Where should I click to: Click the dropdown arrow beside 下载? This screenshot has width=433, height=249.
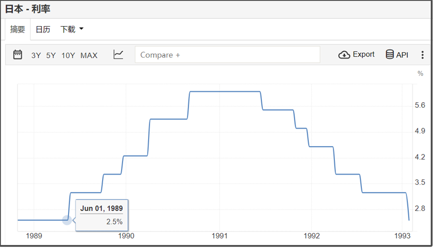81,29
